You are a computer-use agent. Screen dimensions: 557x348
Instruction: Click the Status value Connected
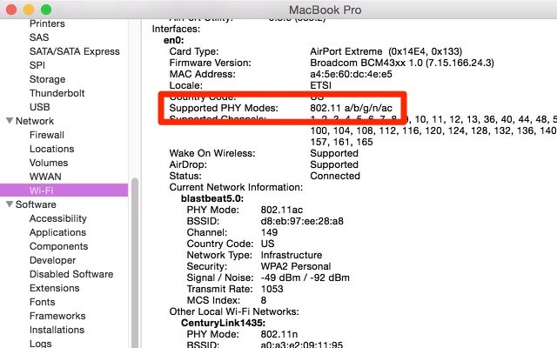click(335, 176)
